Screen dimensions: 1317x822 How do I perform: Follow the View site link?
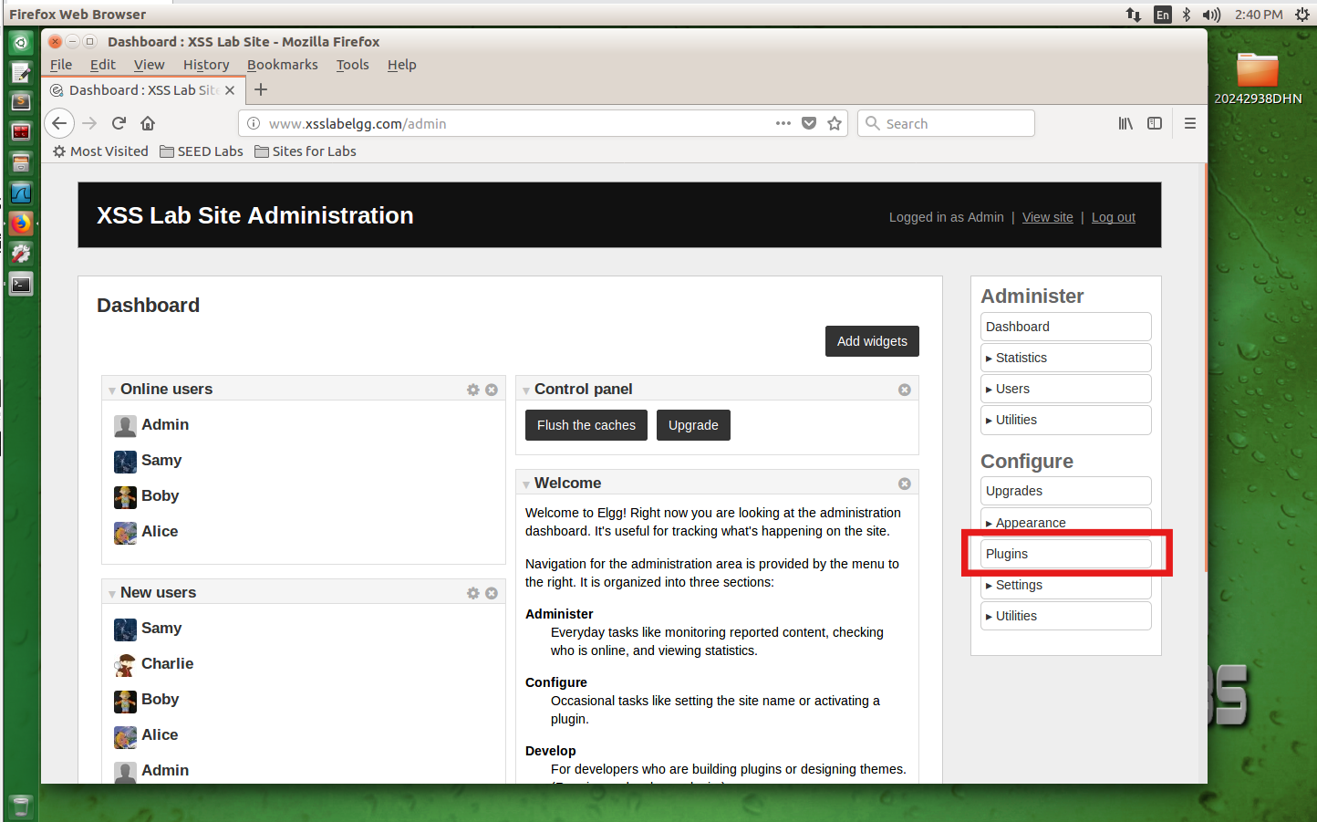click(x=1048, y=217)
